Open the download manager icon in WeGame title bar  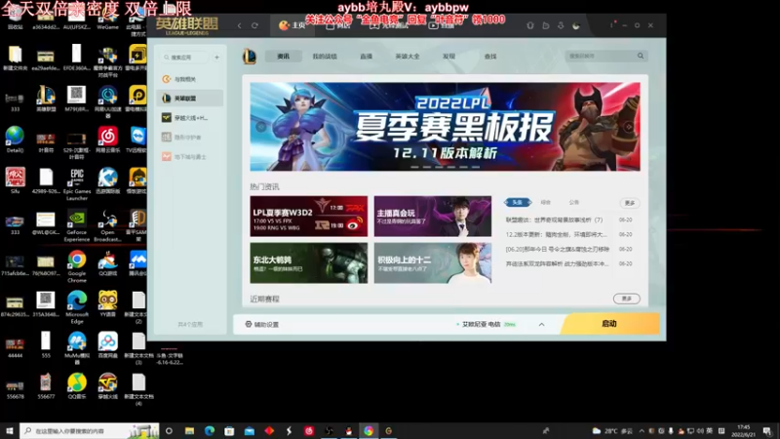(561, 25)
